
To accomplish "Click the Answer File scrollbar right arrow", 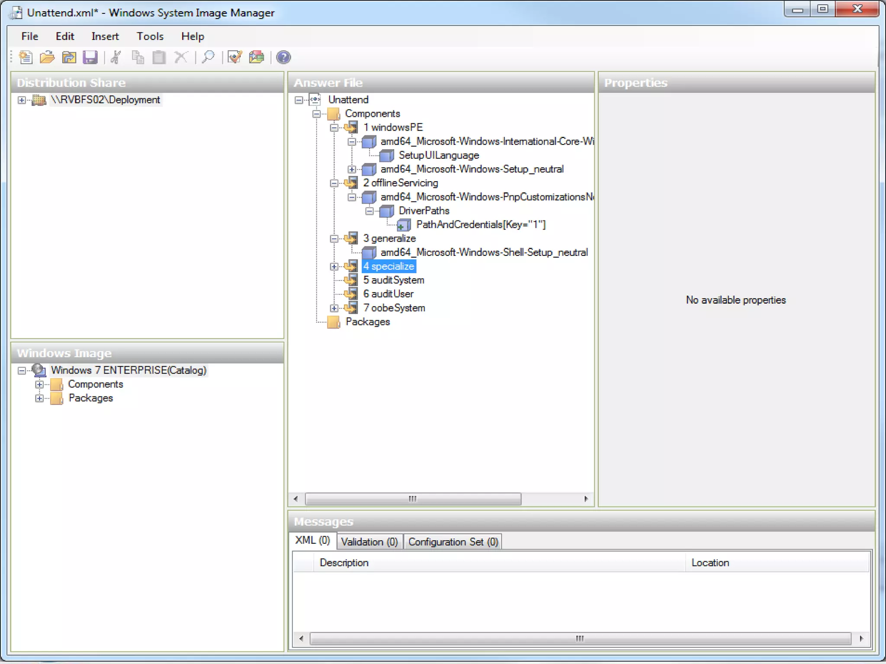I will [x=586, y=499].
